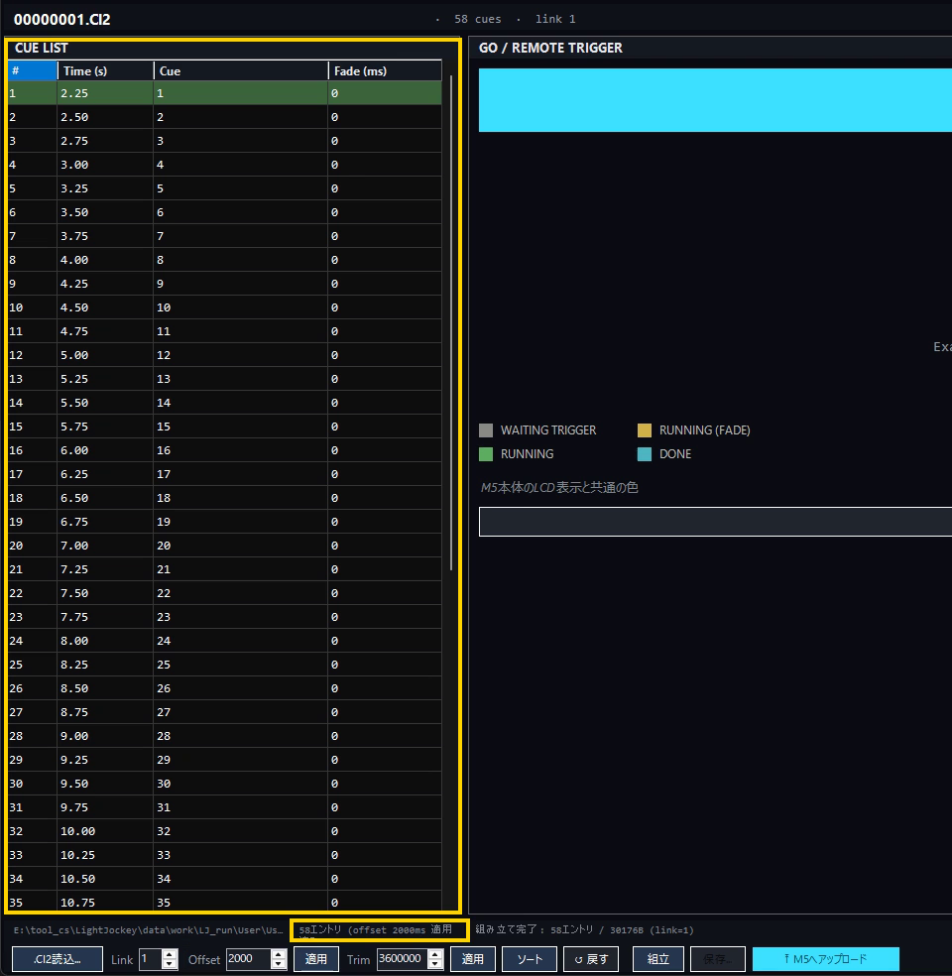Click the 00000001.CI2 file title
Viewport: 952px width, 976px height.
(x=62, y=19)
